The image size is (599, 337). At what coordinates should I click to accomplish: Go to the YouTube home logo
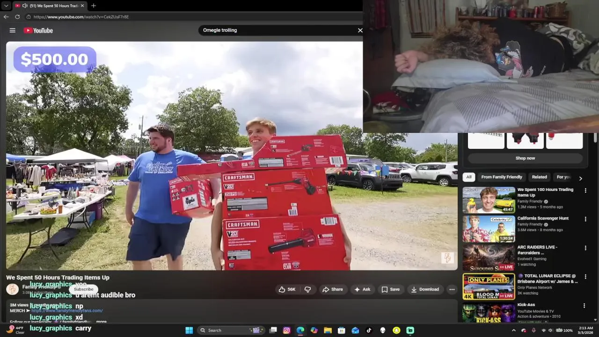pyautogui.click(x=38, y=30)
